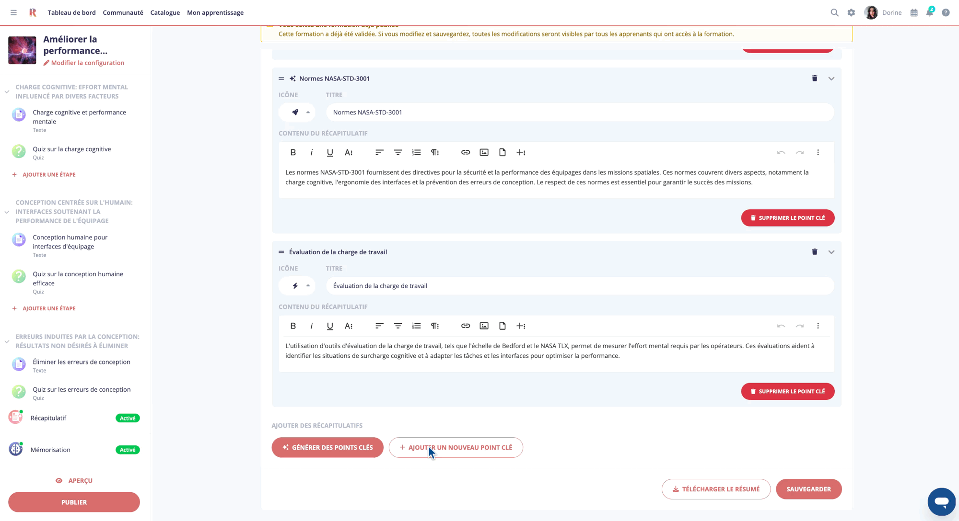
Task: Open more options in NASA-STD-3001 editor toolbar
Action: click(818, 152)
